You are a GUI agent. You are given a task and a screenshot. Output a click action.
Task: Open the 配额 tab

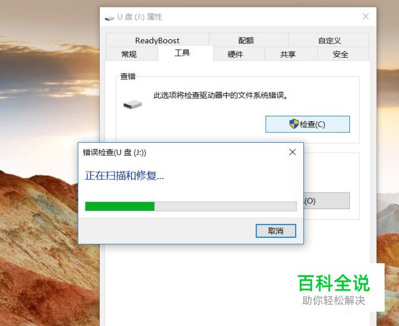pyautogui.click(x=246, y=40)
